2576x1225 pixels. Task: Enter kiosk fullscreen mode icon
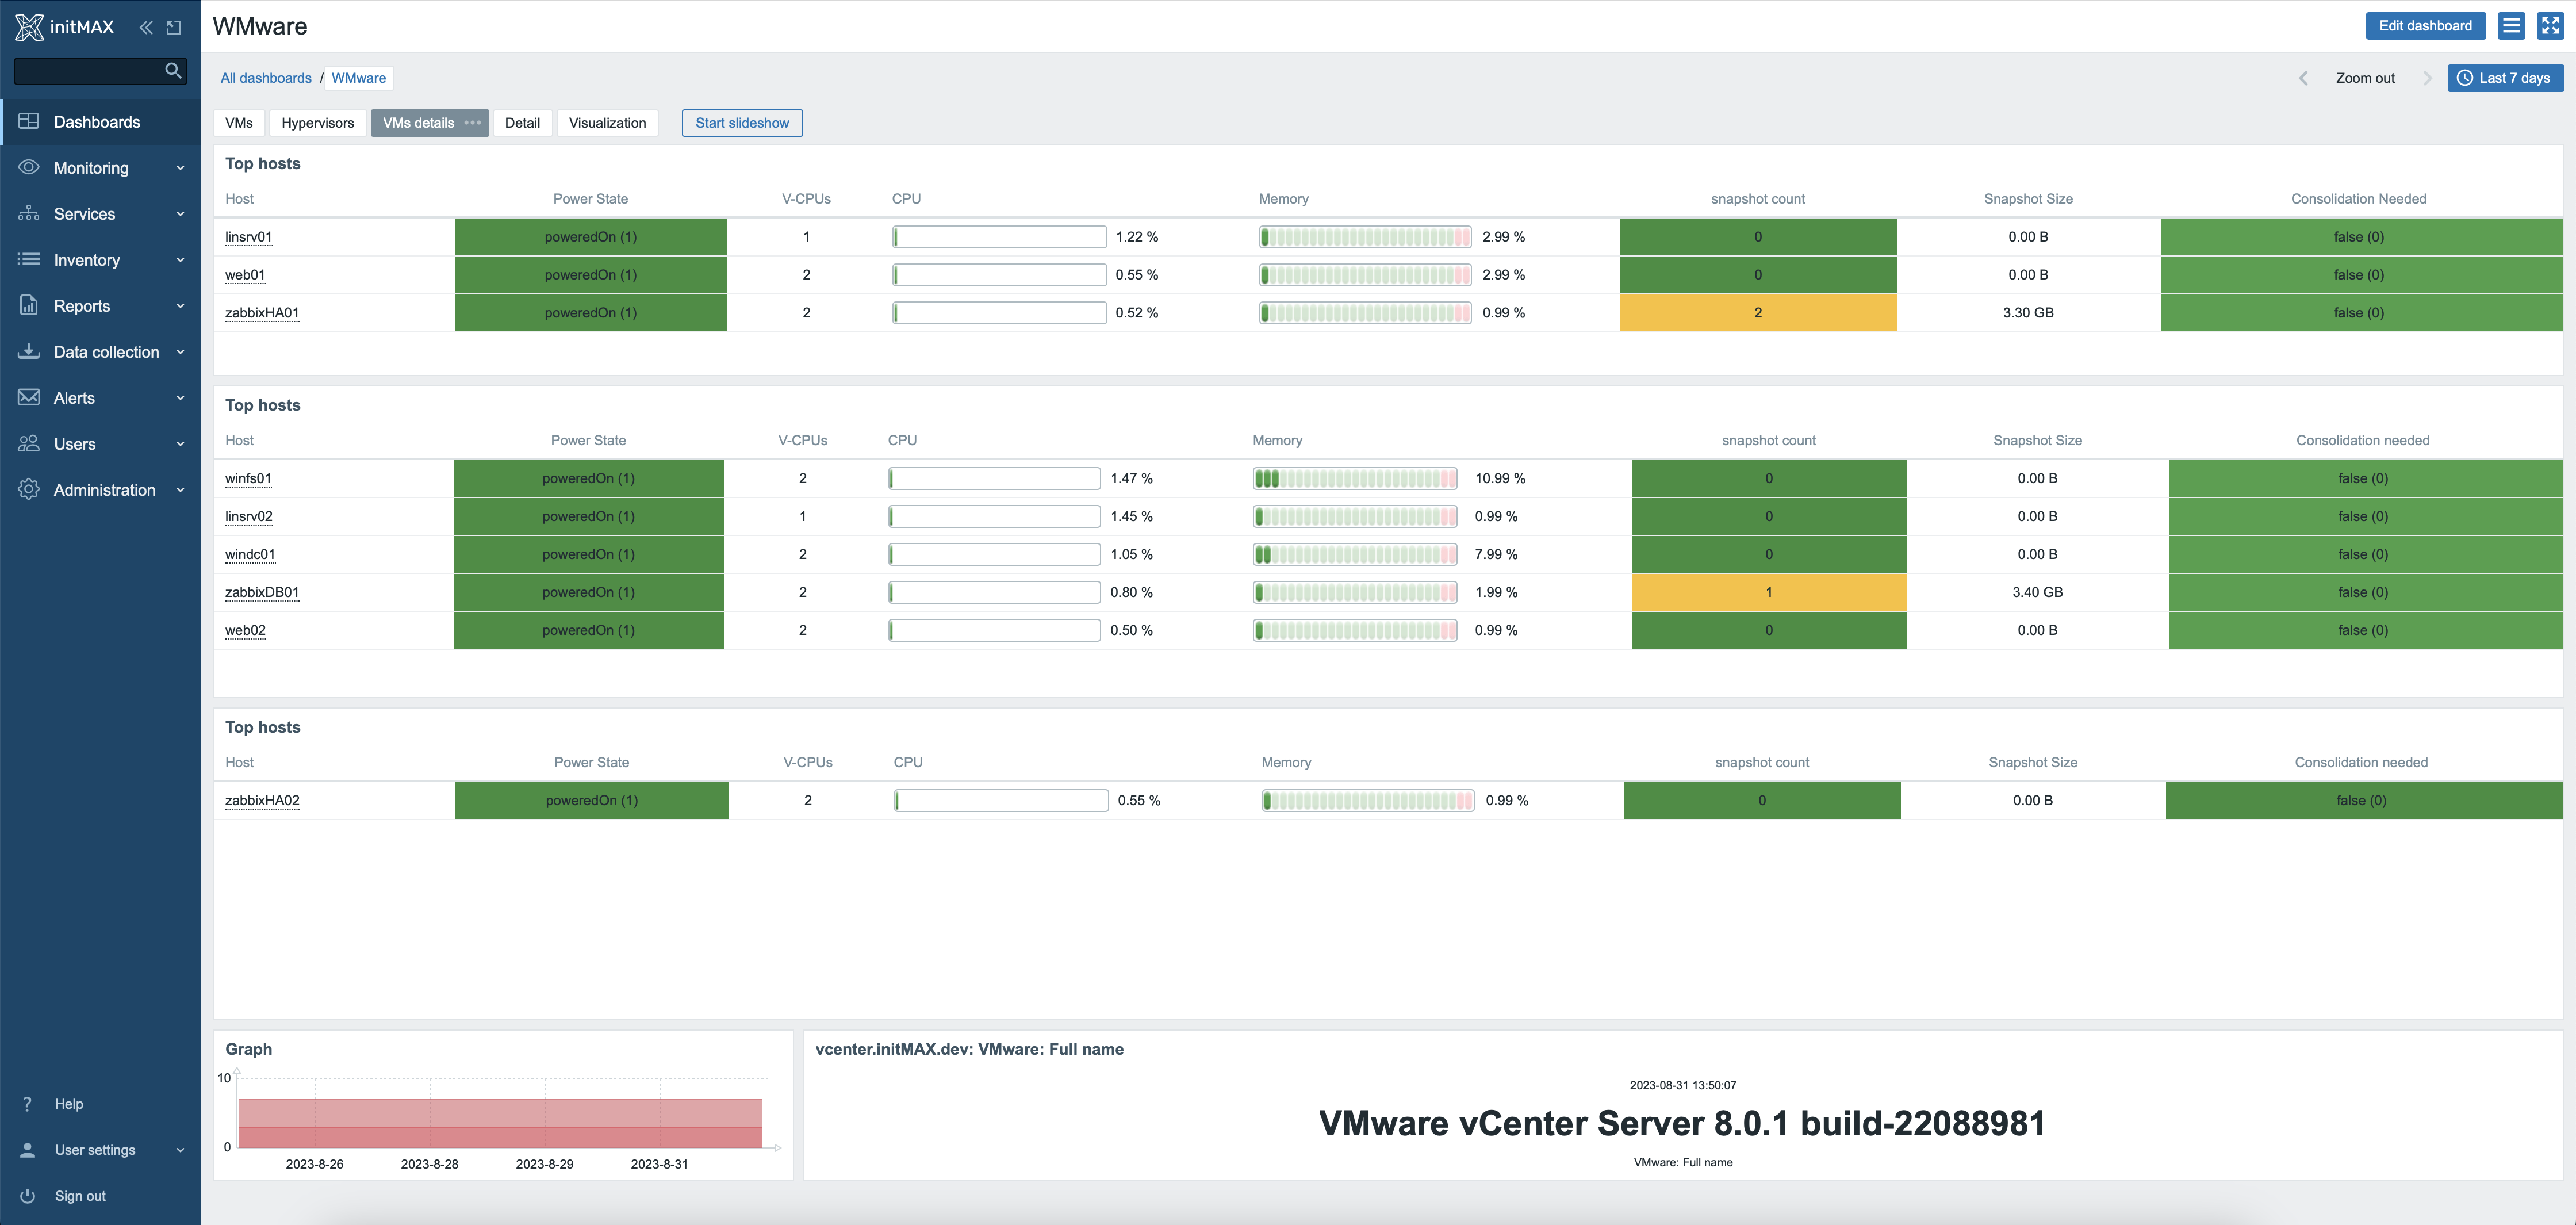pyautogui.click(x=2550, y=26)
